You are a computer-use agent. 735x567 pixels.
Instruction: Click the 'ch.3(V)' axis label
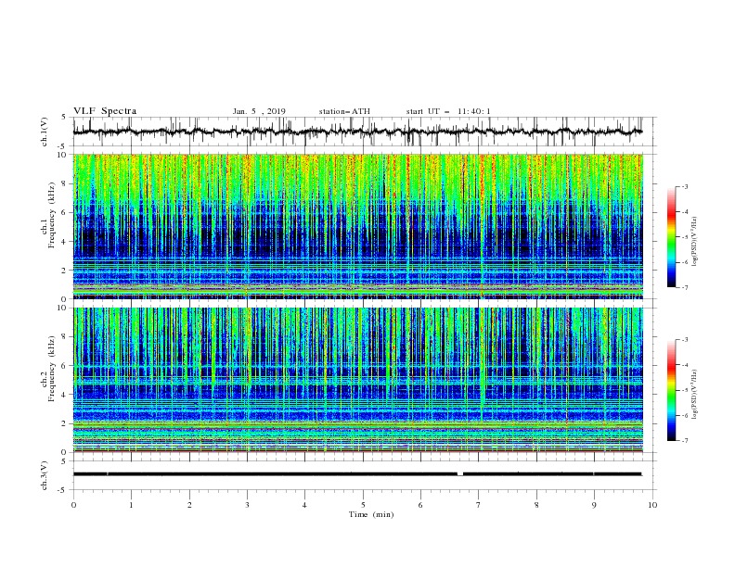(45, 475)
